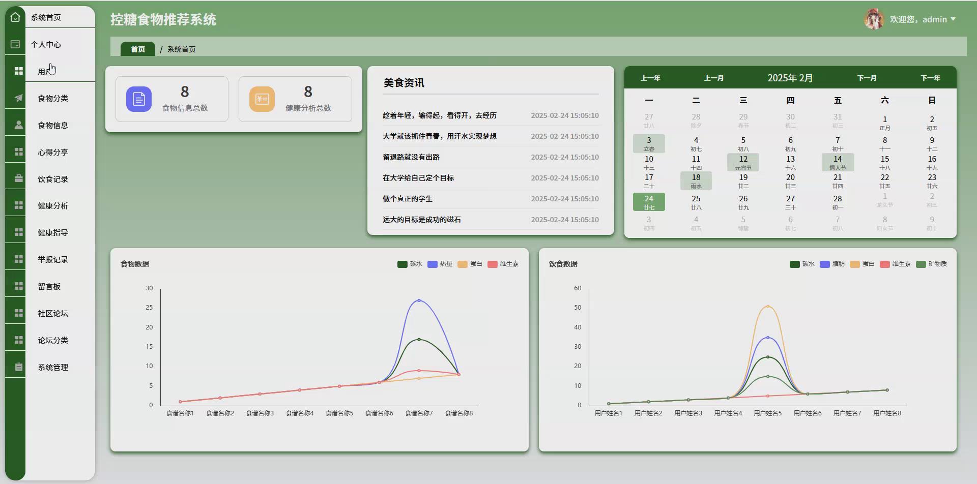Select February 12 元宵节 on calendar
The image size is (977, 484).
click(x=743, y=162)
